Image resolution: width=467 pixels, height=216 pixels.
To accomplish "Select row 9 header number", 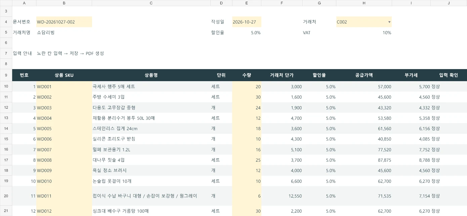I will 6,75.
